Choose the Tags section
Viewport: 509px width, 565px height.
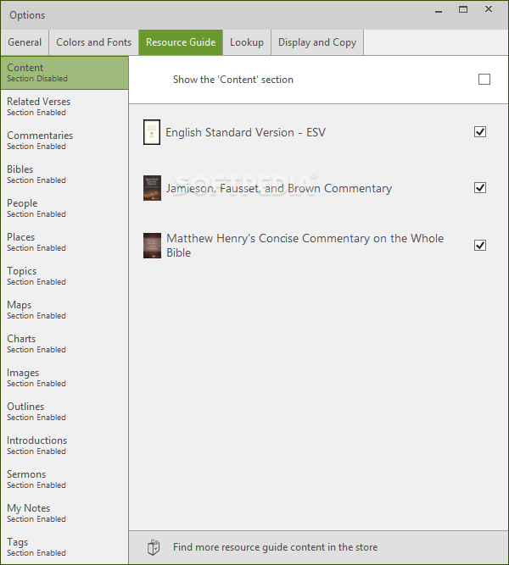pos(64,547)
